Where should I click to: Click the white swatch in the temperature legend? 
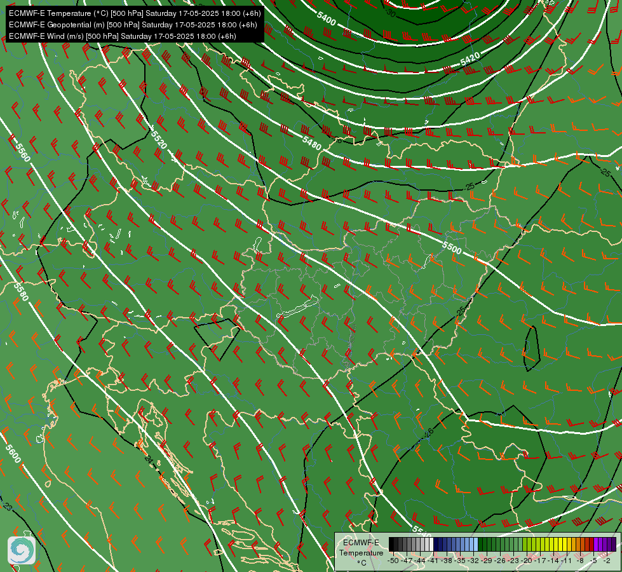point(431,544)
